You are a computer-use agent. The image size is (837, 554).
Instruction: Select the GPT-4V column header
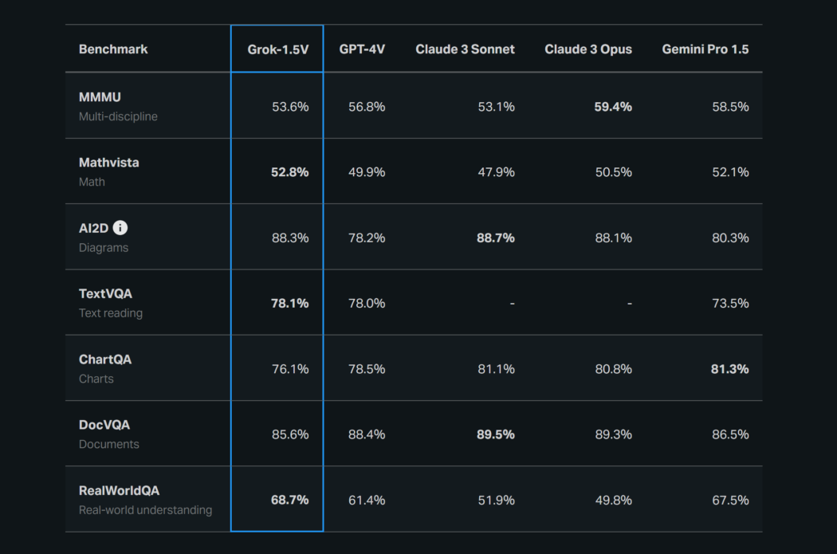click(362, 49)
